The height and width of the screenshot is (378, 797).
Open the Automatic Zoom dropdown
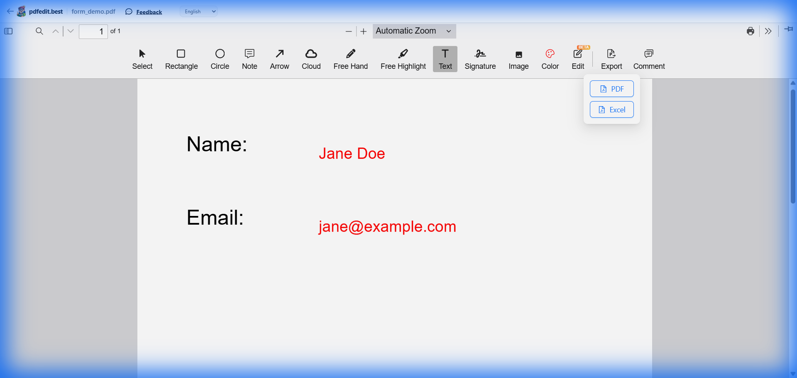[x=414, y=31]
